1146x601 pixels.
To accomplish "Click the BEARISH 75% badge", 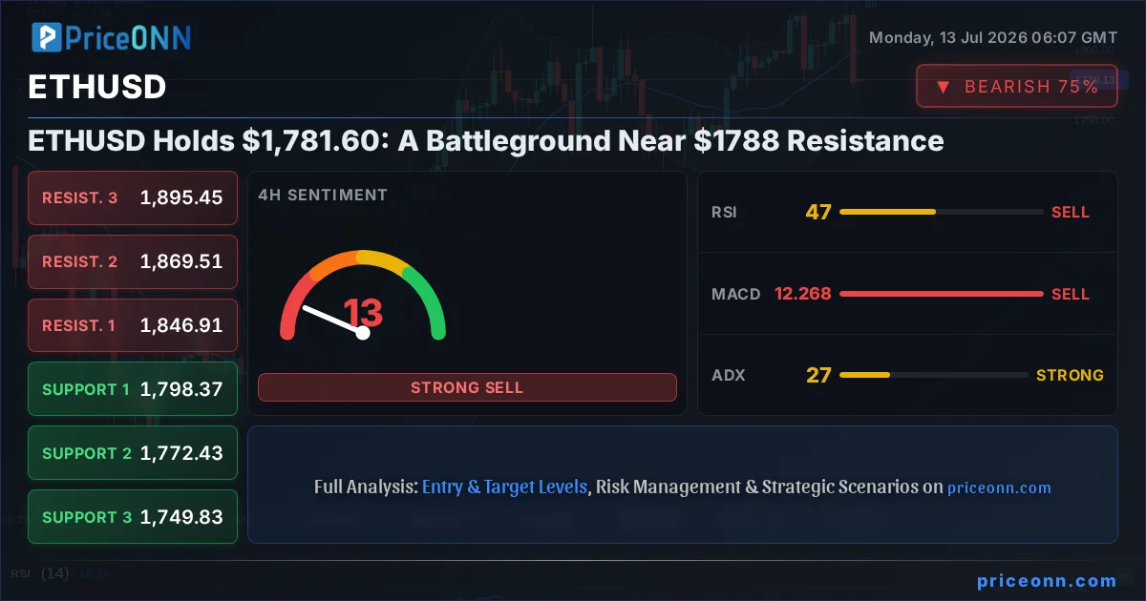I will pyautogui.click(x=1017, y=86).
